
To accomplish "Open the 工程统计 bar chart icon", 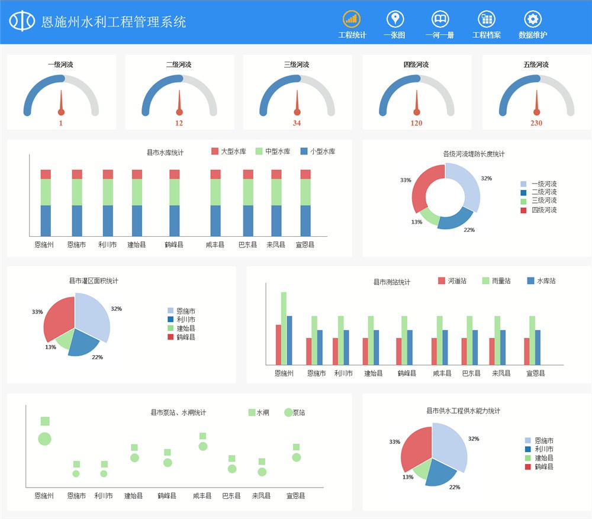I will (x=352, y=20).
